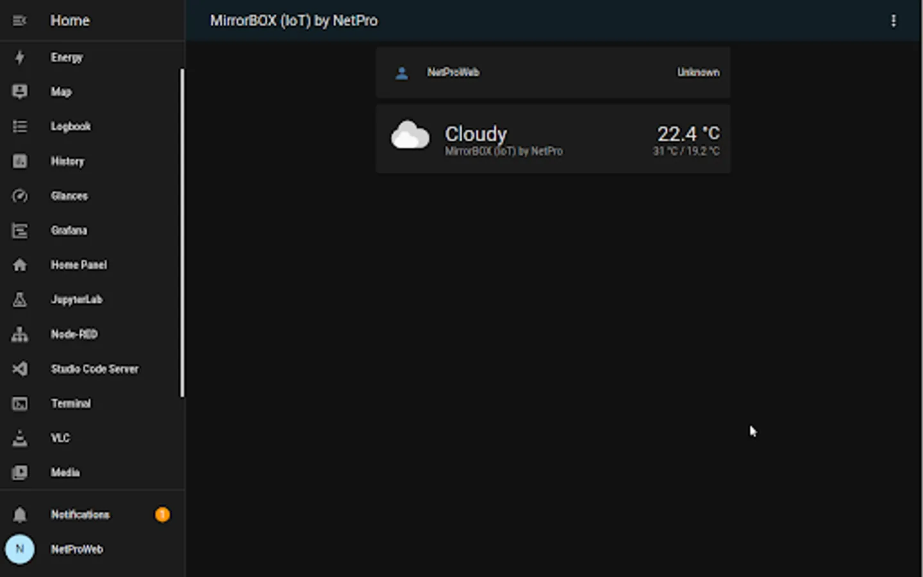923x577 pixels.
Task: Click the person icon in NetProWeb card
Action: pos(402,72)
